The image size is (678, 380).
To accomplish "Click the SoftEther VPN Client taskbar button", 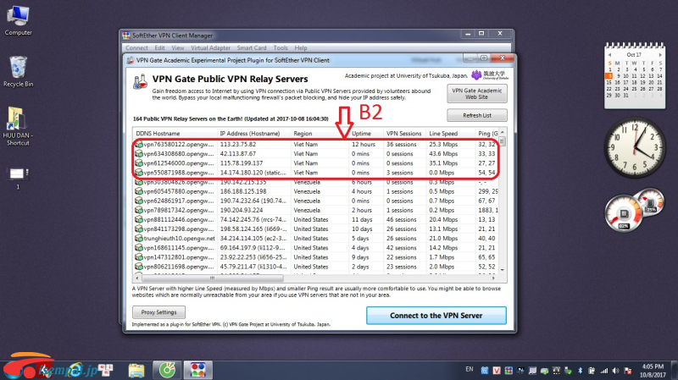I will (198, 370).
